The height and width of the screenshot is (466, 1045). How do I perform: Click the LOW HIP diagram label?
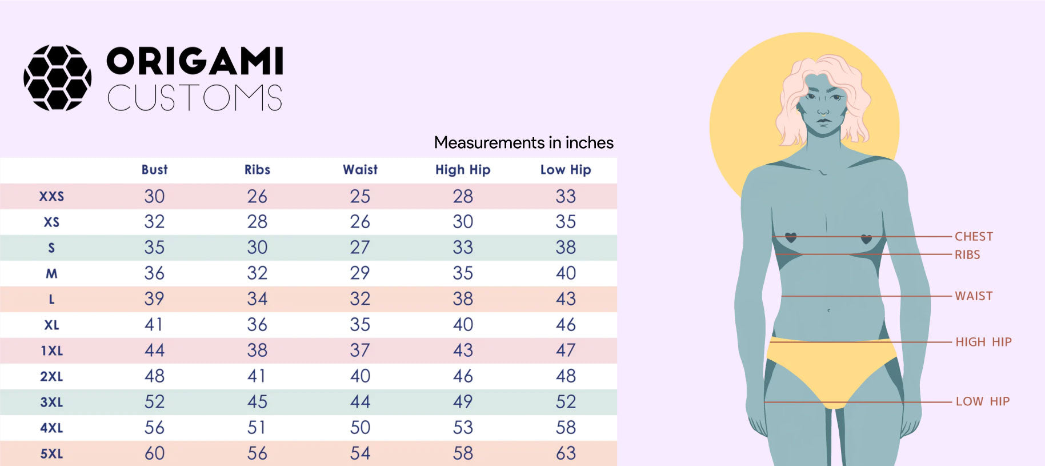[x=983, y=401]
